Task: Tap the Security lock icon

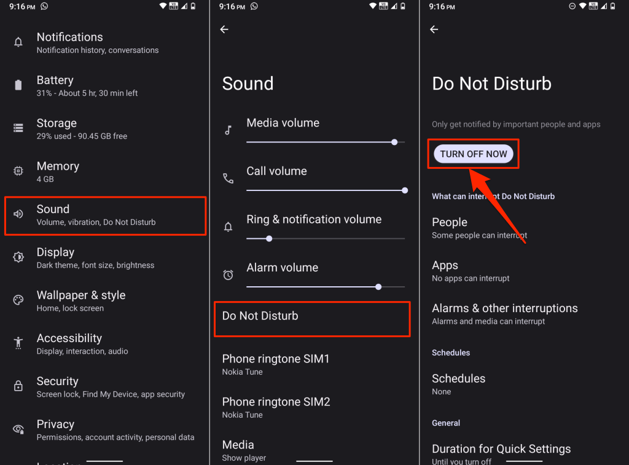Action: (x=18, y=386)
